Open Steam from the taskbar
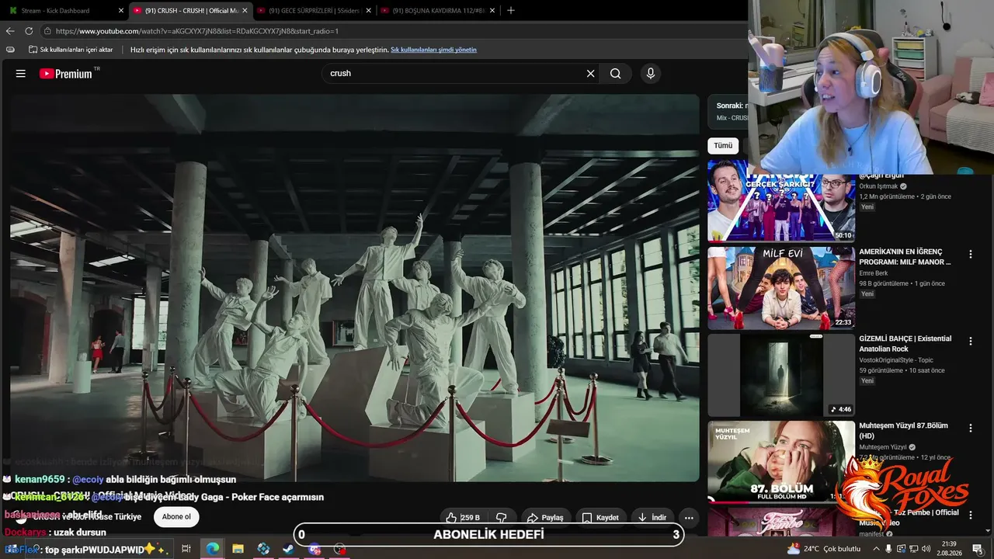 [x=288, y=549]
